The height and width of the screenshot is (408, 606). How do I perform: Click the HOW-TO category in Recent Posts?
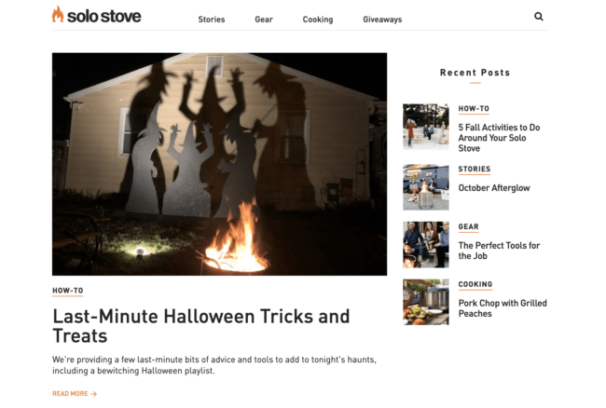[474, 109]
